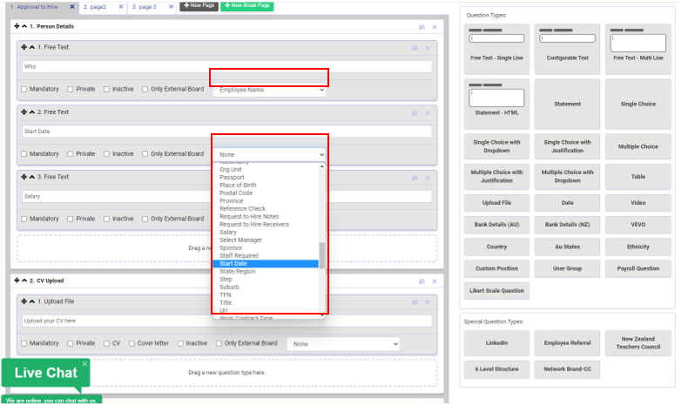This screenshot has height=406, width=681.
Task: Add the Employee Referral question type
Action: click(x=567, y=343)
